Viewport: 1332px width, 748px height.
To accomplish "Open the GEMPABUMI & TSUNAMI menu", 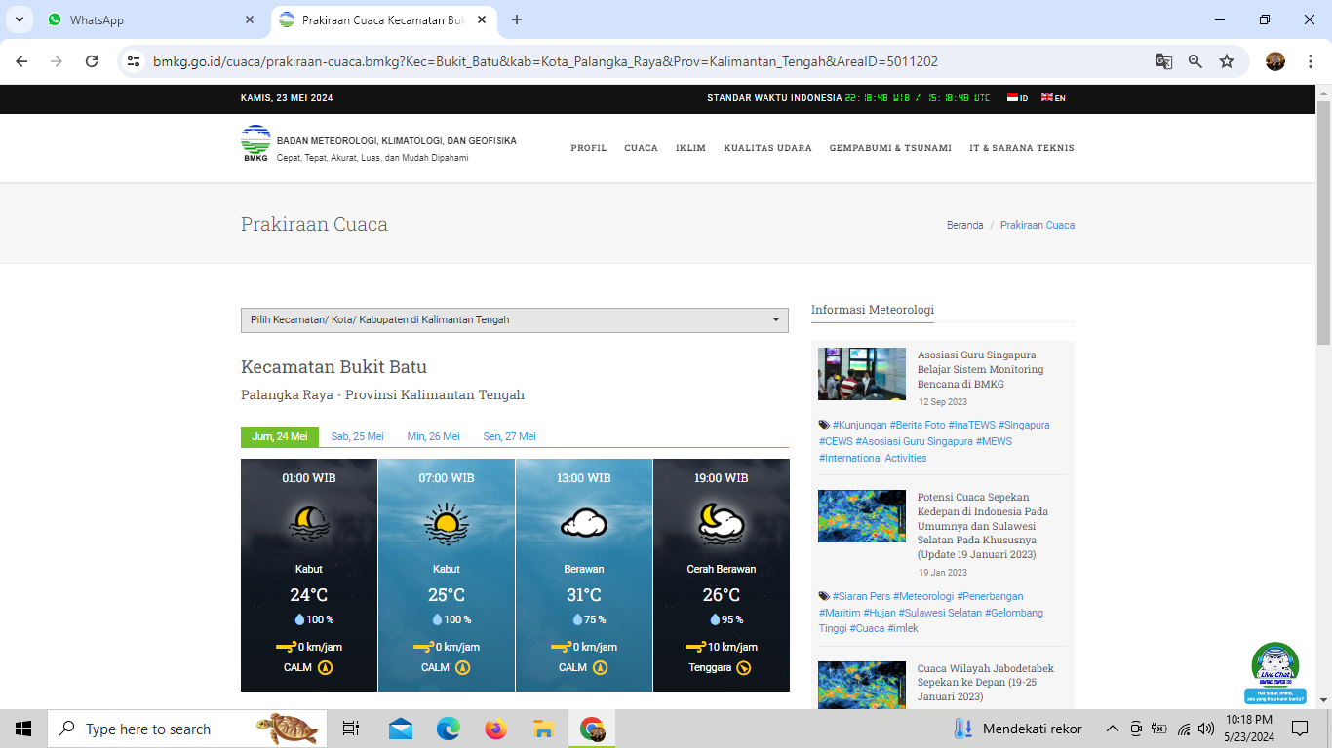I will point(890,148).
